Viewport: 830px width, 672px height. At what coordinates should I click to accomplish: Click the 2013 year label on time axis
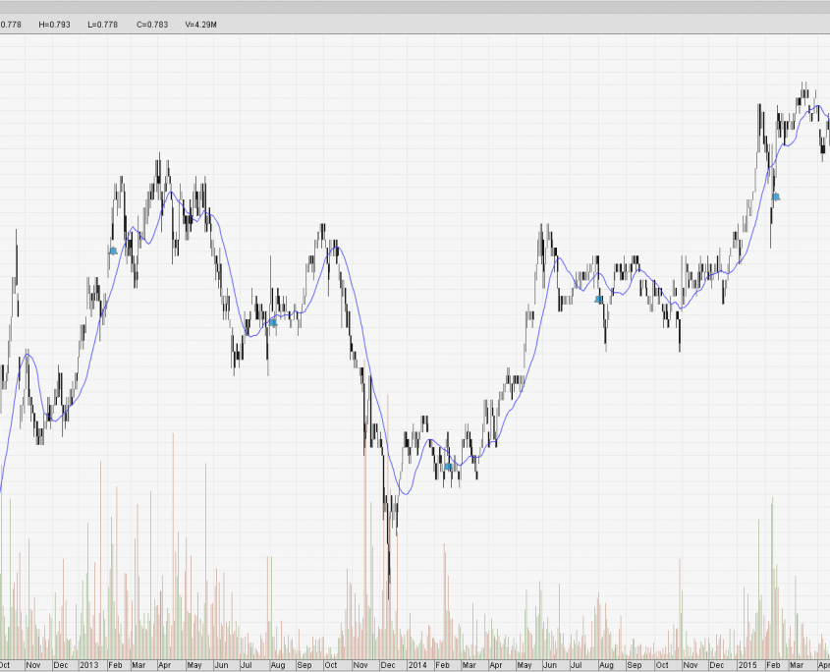coord(88,665)
